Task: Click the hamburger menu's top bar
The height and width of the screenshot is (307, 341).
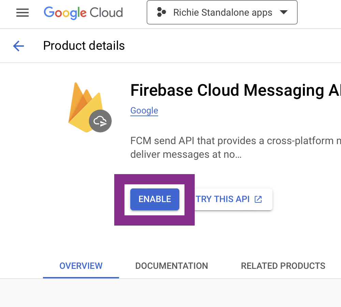Action: click(23, 9)
